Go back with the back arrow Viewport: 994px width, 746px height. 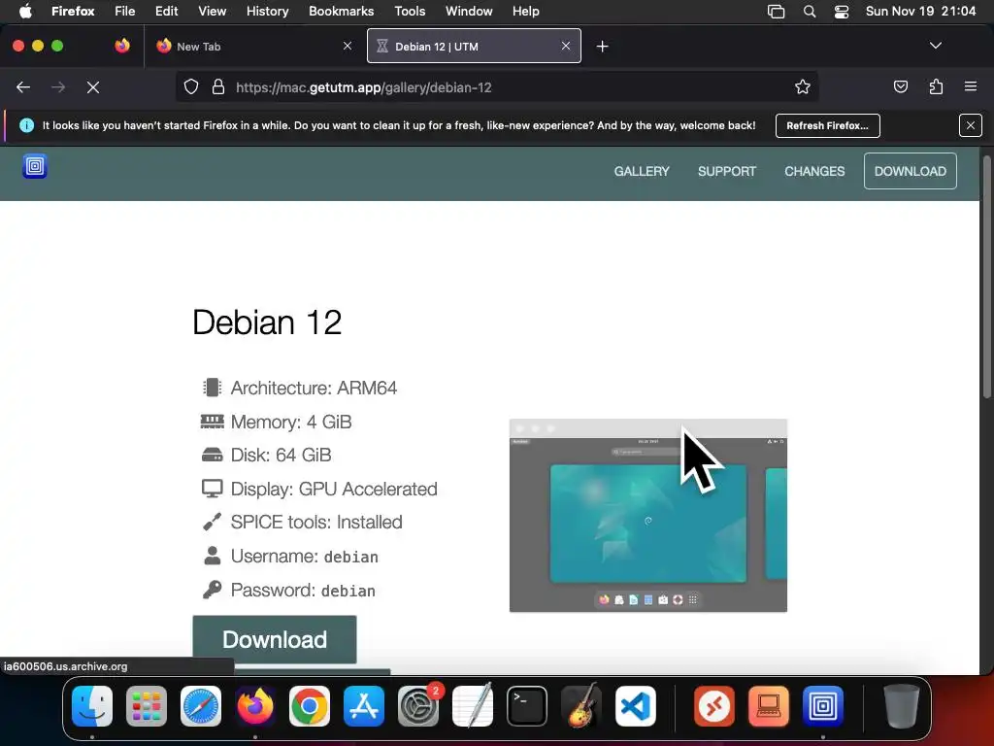(x=23, y=87)
